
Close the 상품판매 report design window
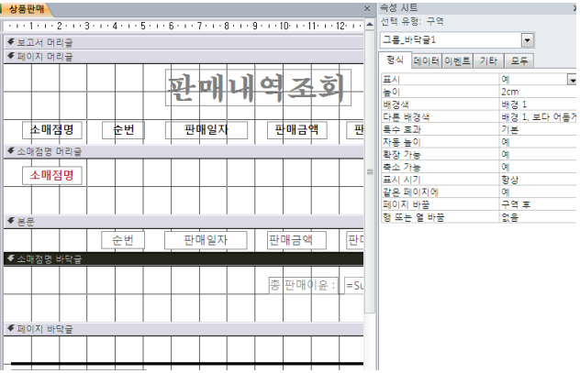click(369, 8)
